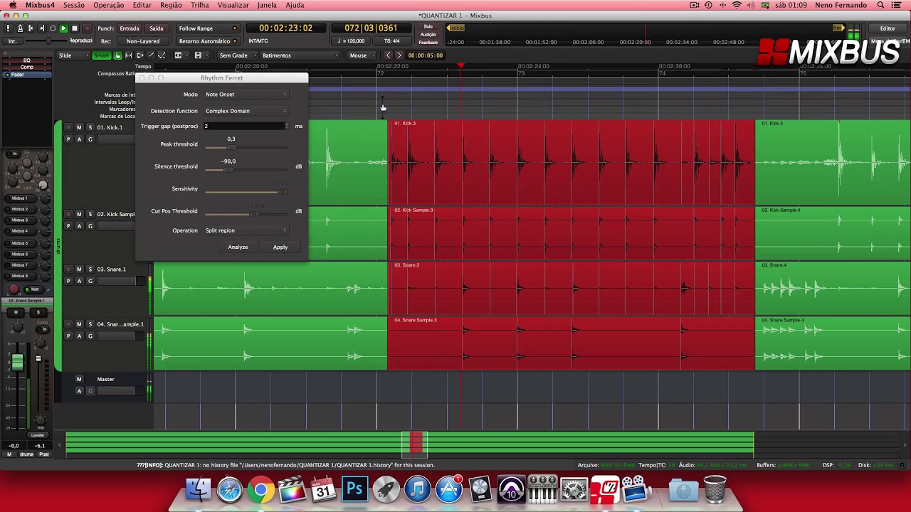Screen dimensions: 911x512
Task: Open automation button on 01. Kick.1 track
Action: click(79, 139)
